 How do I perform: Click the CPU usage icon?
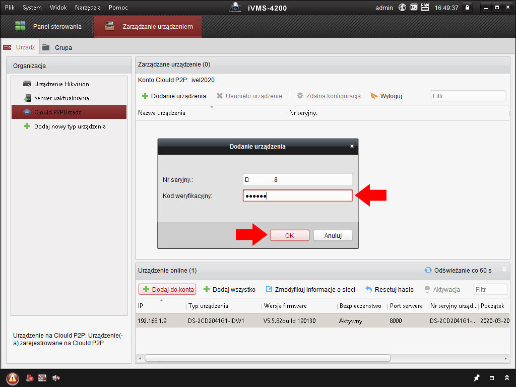coord(414,8)
